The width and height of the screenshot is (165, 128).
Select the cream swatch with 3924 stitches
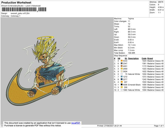122,71
